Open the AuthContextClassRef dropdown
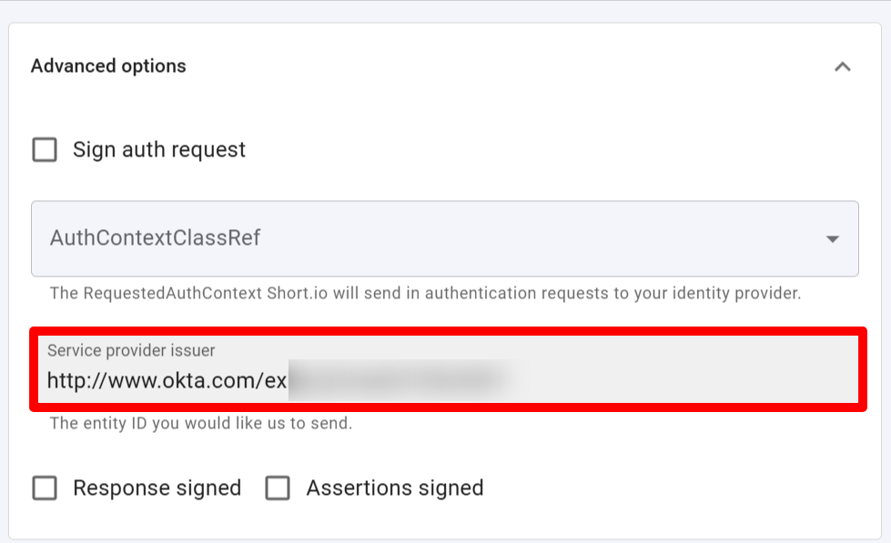891x543 pixels. tap(444, 238)
